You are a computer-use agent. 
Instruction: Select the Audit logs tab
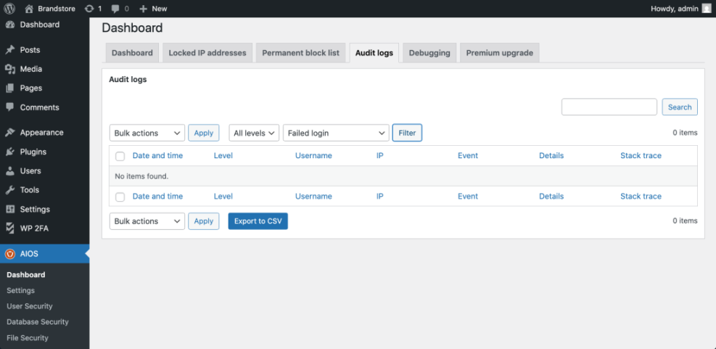[x=374, y=52]
